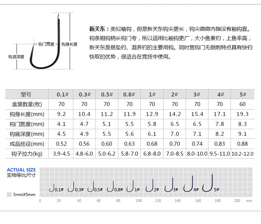Click the 0.1# hook on the size grid
Screen dimensions: 261x224
[52, 188]
